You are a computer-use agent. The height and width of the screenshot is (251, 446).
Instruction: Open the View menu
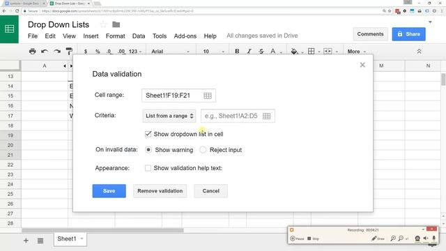(69, 36)
